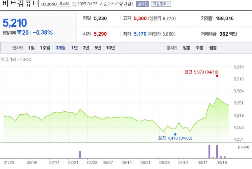Switch chart to 5년 period
This screenshot has width=252, height=169.
pos(98,48)
